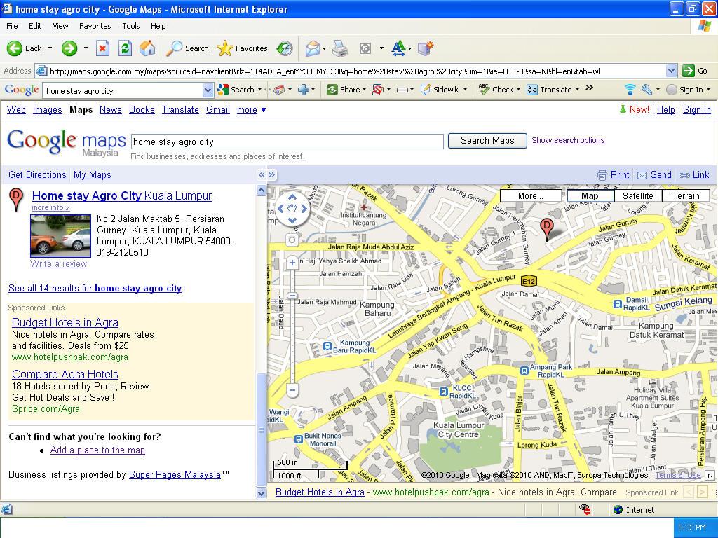Click the Refresh page icon
The image size is (718, 538).
coord(125,48)
